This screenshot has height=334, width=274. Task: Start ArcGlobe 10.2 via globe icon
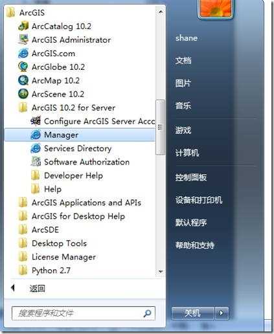point(23,67)
